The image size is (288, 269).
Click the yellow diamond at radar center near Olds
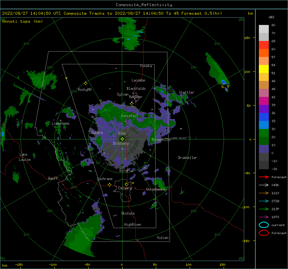122,139
